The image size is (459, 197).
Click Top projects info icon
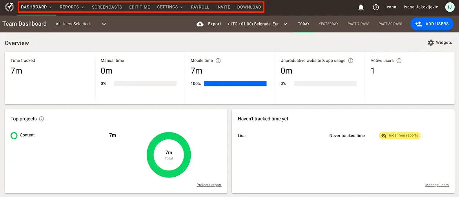(x=42, y=119)
